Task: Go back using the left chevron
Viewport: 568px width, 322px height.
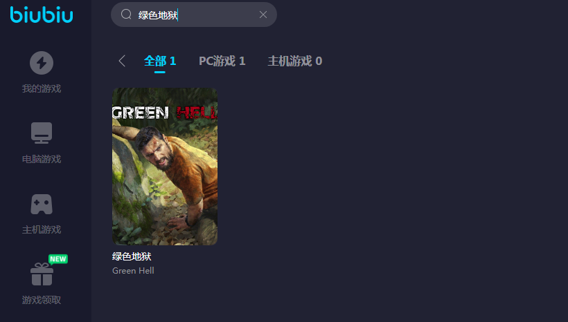Action: 122,61
